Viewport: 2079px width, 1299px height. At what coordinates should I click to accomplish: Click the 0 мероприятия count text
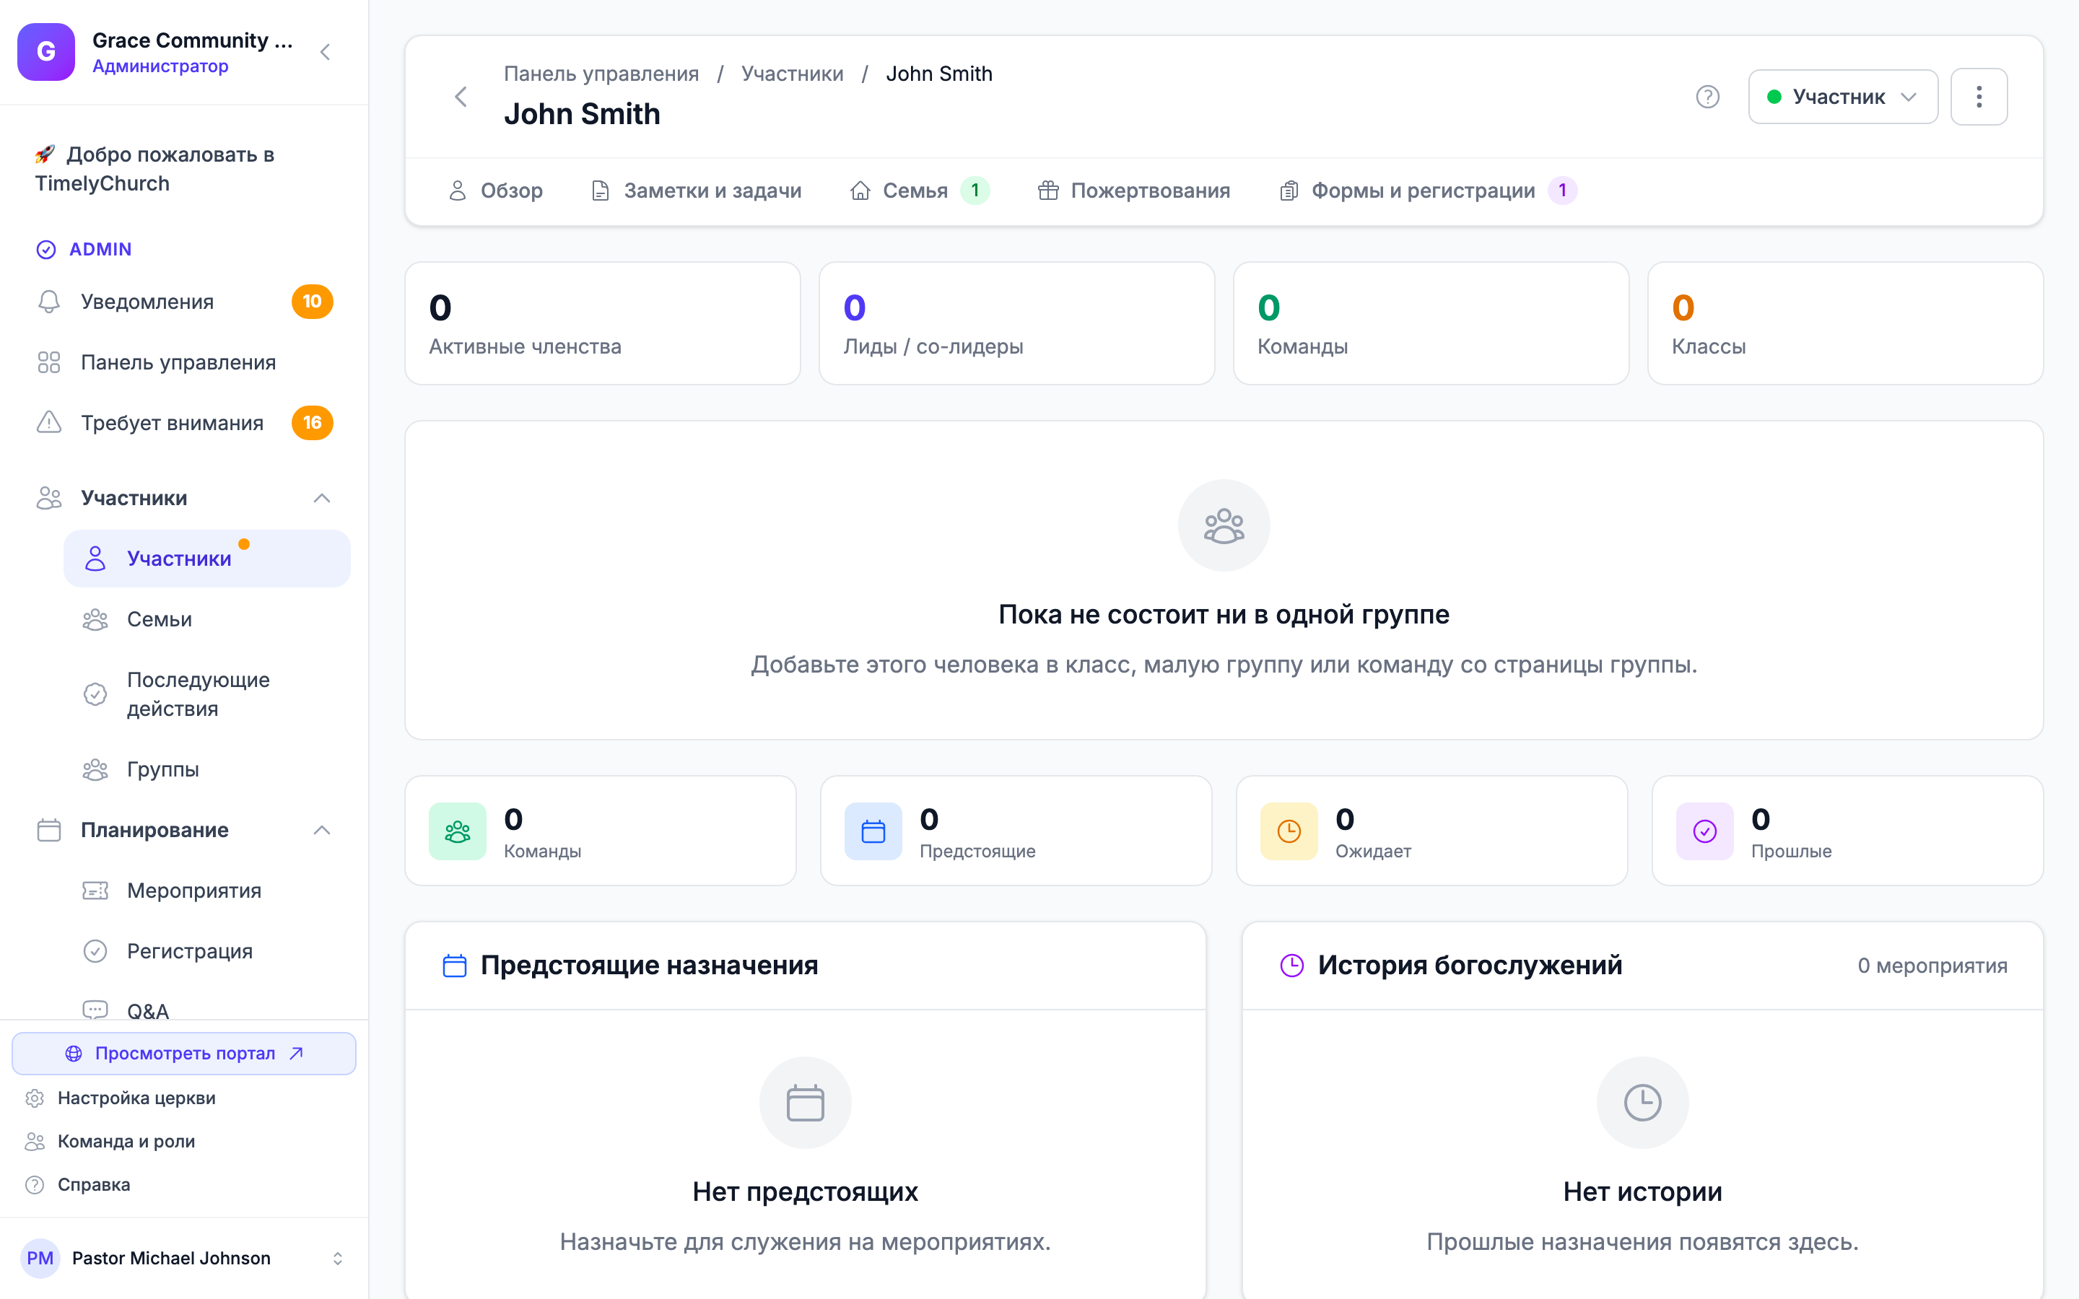[x=1932, y=966]
